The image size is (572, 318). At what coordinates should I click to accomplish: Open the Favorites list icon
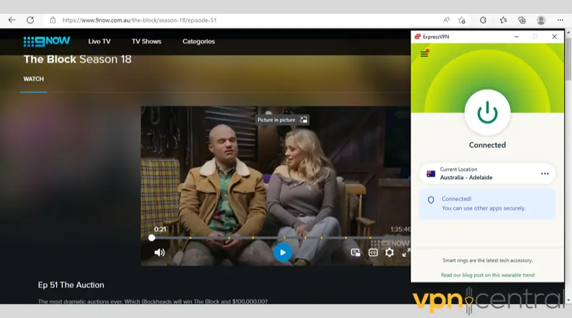pos(503,20)
